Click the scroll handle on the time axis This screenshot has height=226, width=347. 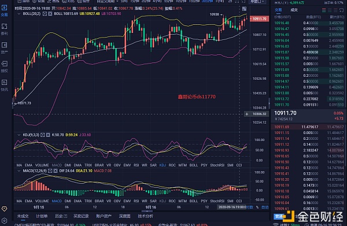pyautogui.click(x=147, y=211)
